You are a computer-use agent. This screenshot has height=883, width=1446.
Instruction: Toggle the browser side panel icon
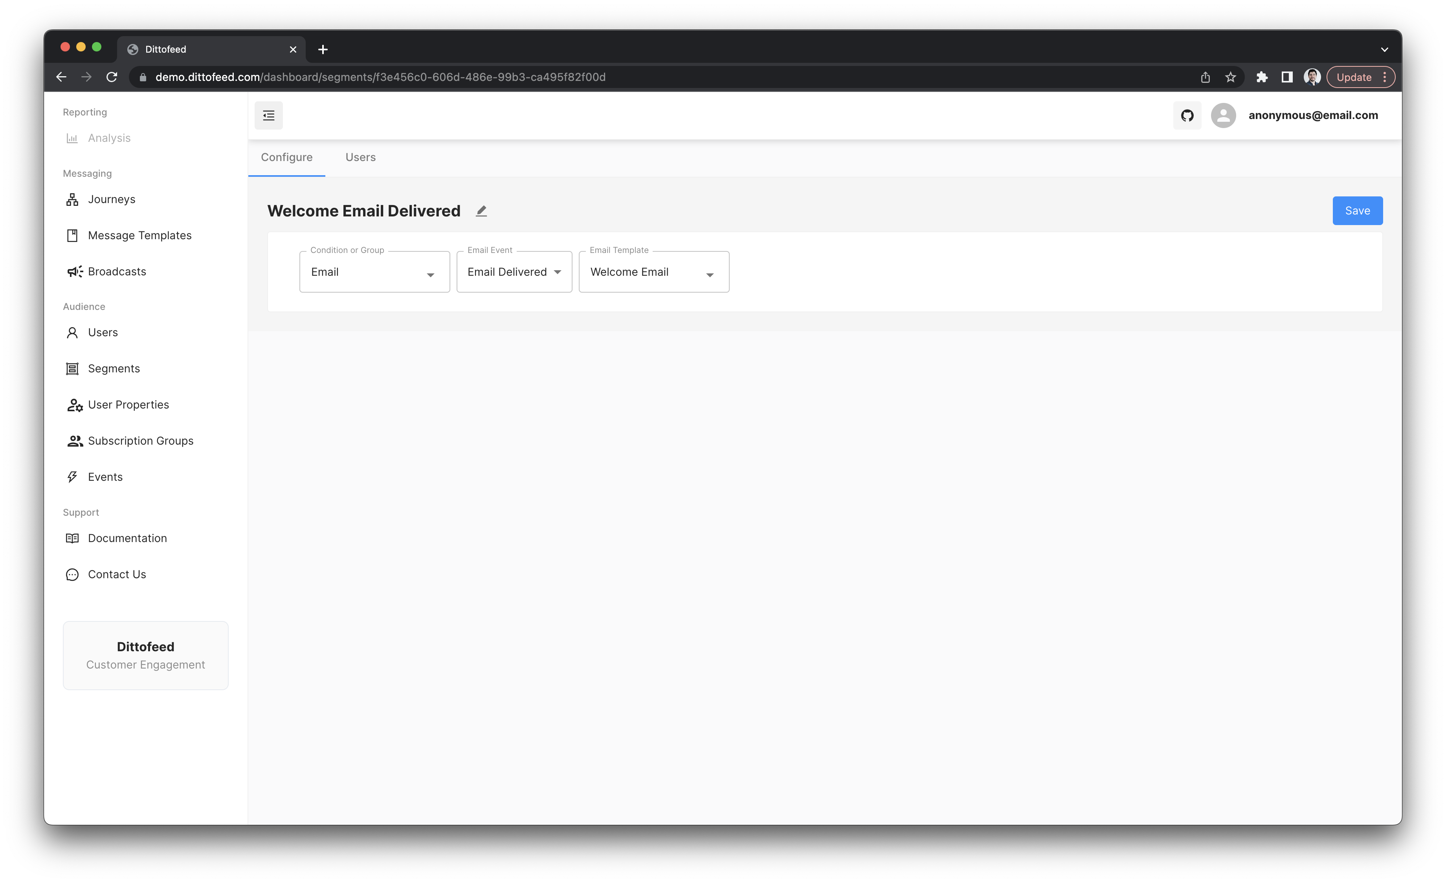1286,77
